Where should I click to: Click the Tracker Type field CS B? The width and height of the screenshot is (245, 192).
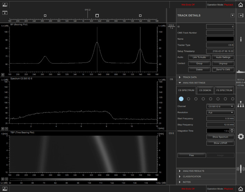(220, 45)
